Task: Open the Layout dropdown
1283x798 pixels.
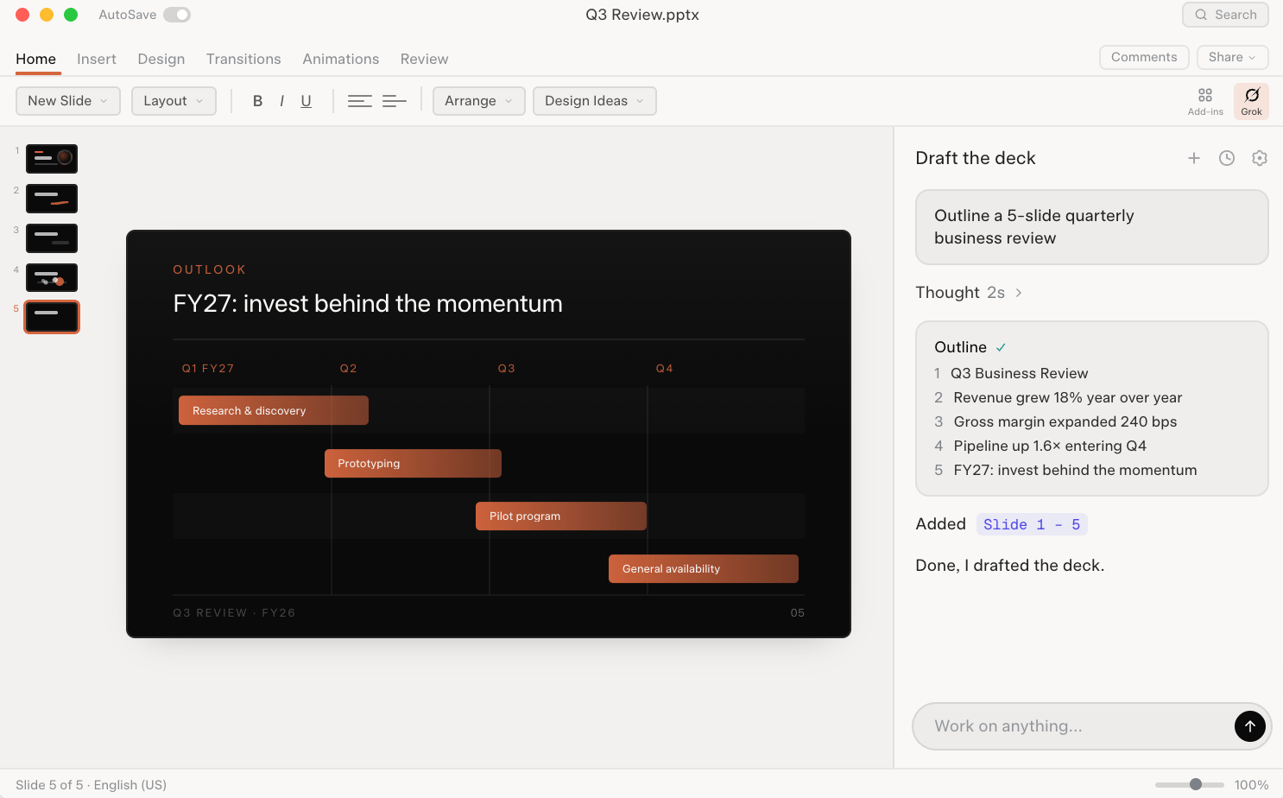Action: [x=174, y=101]
